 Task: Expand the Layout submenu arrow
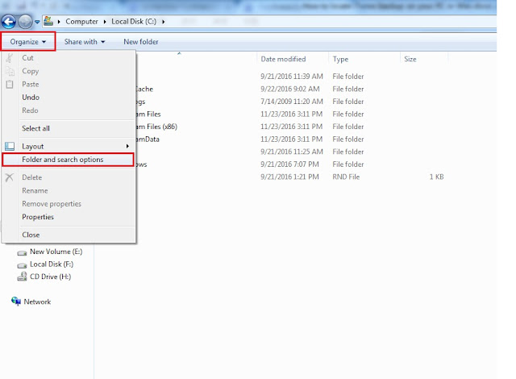(x=127, y=147)
